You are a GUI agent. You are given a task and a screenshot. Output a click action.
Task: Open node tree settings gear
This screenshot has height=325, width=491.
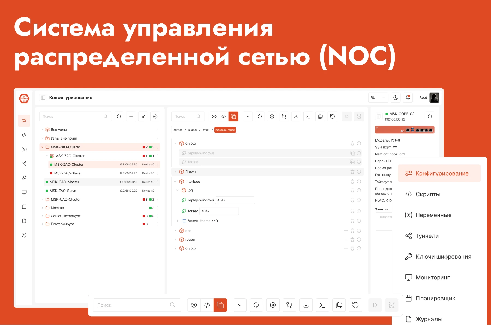[x=155, y=116]
